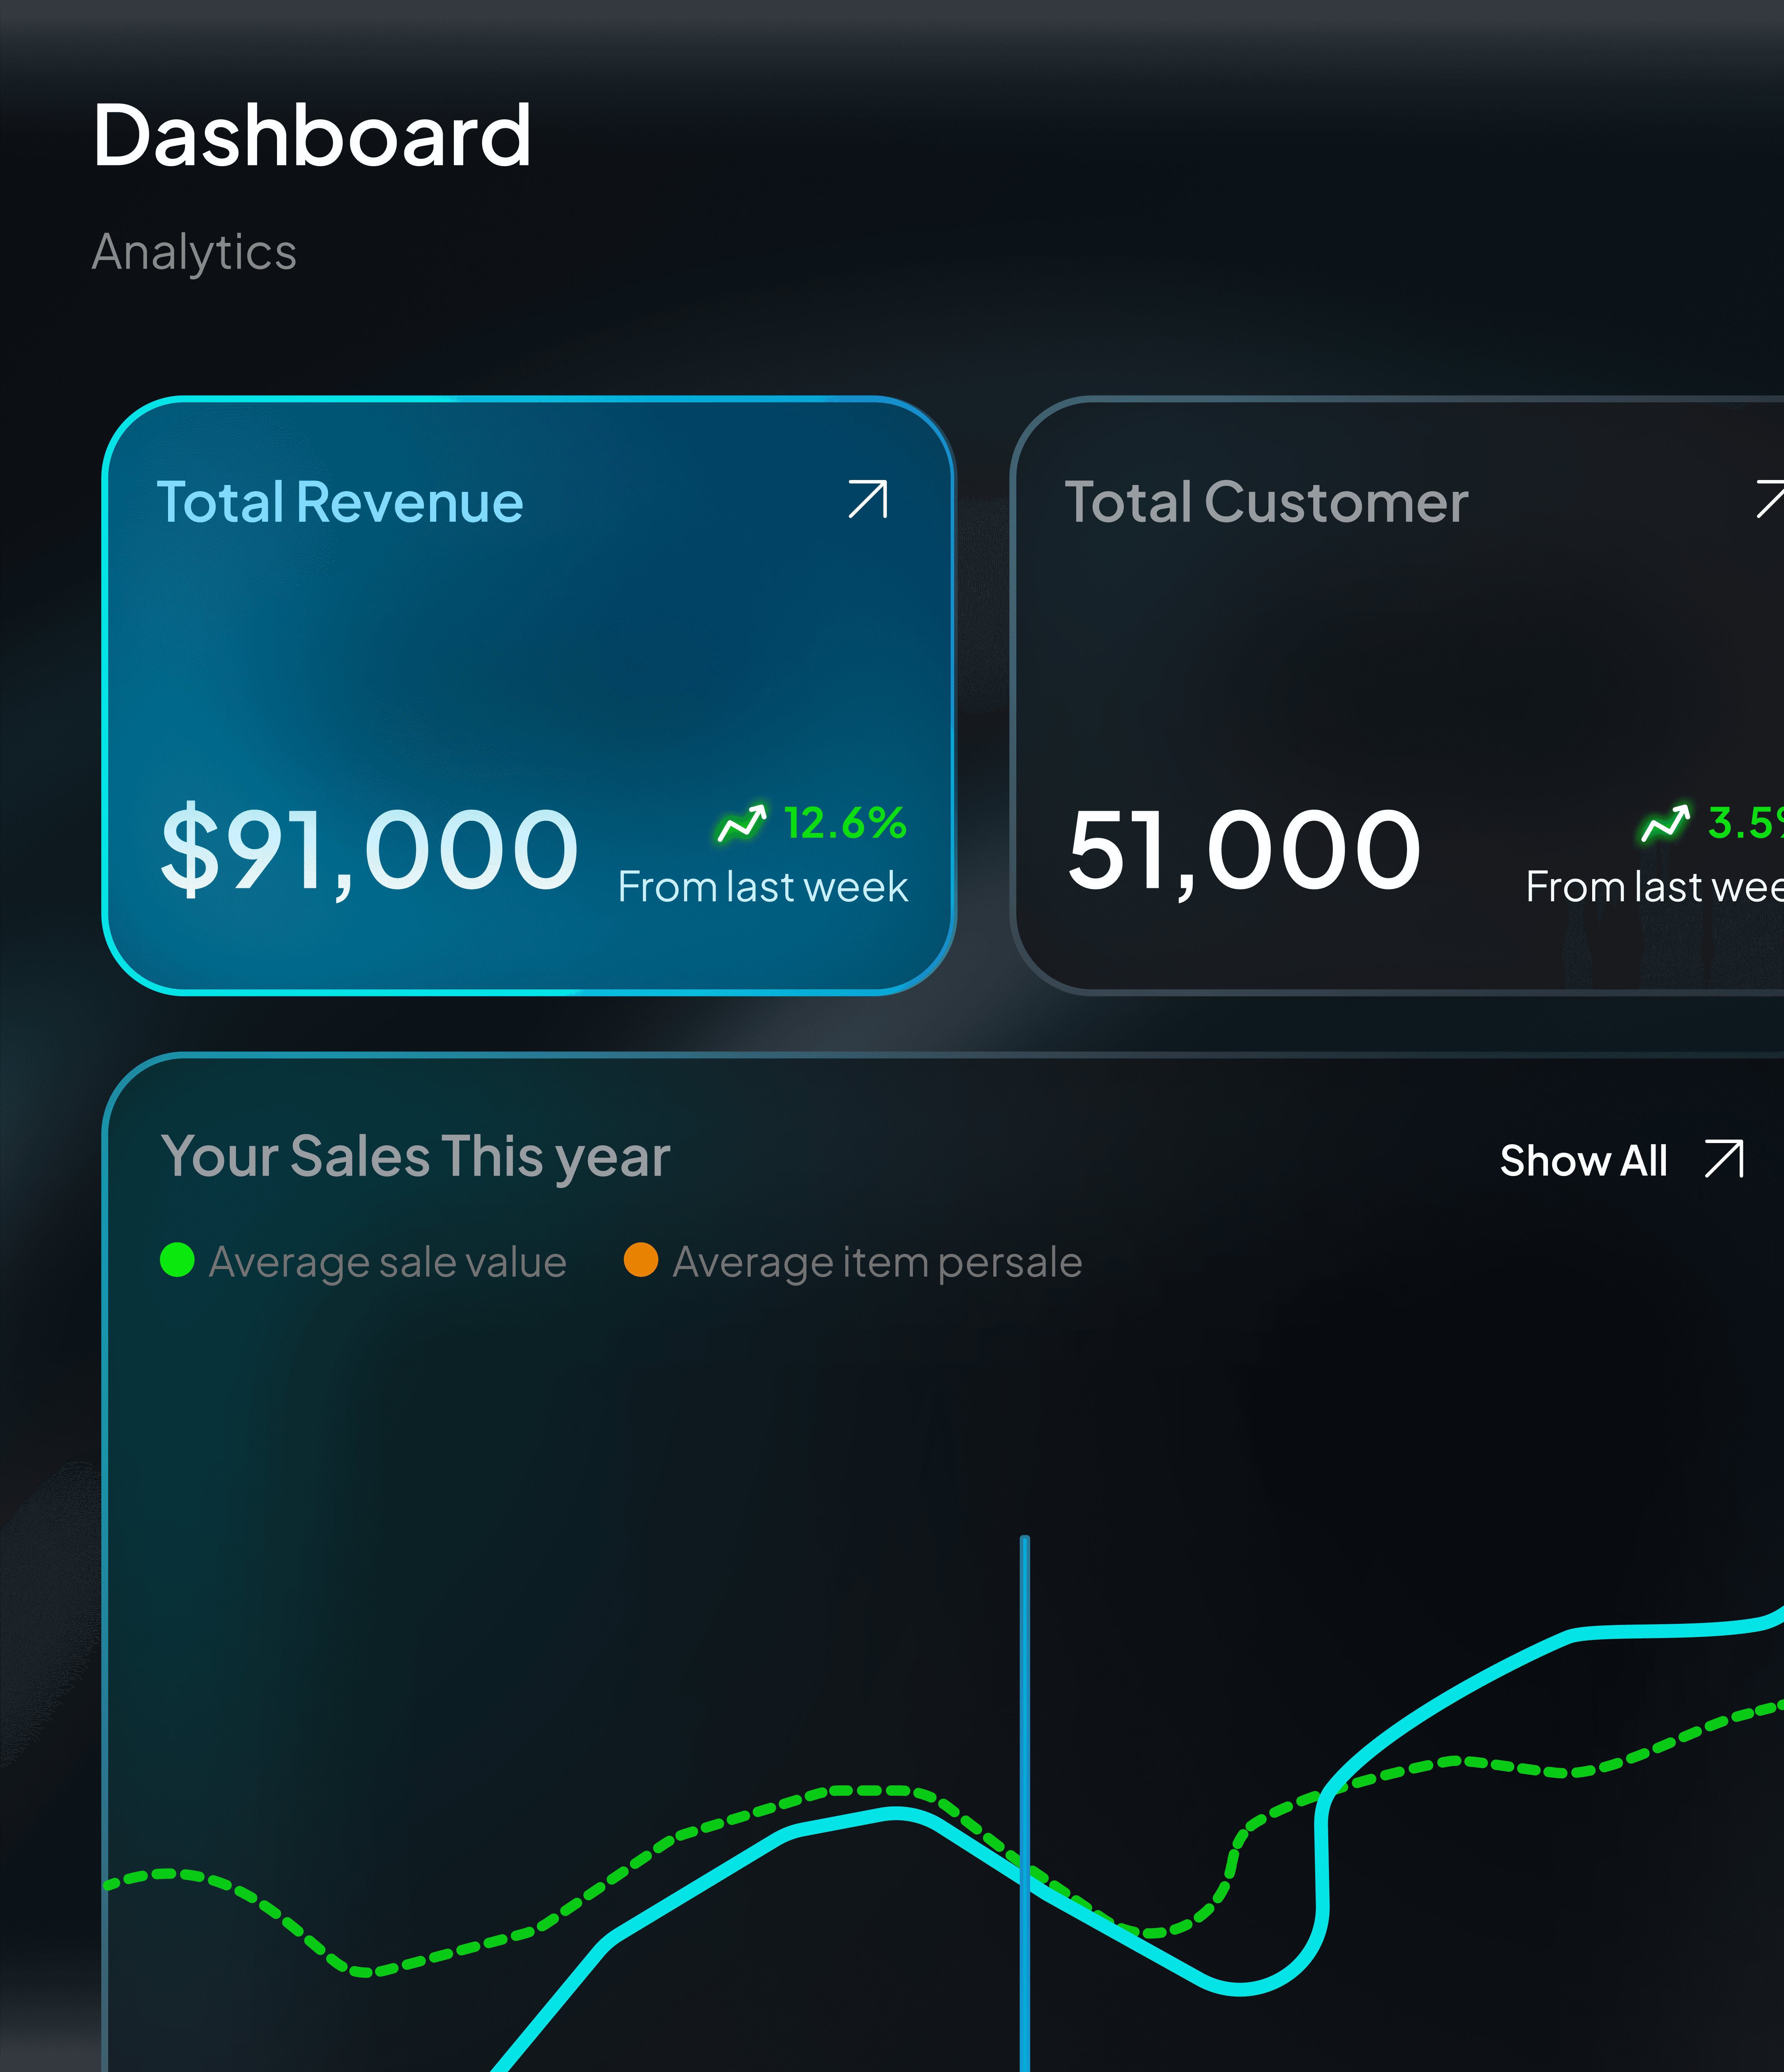
Task: Select the Total Customer title
Action: point(1266,502)
